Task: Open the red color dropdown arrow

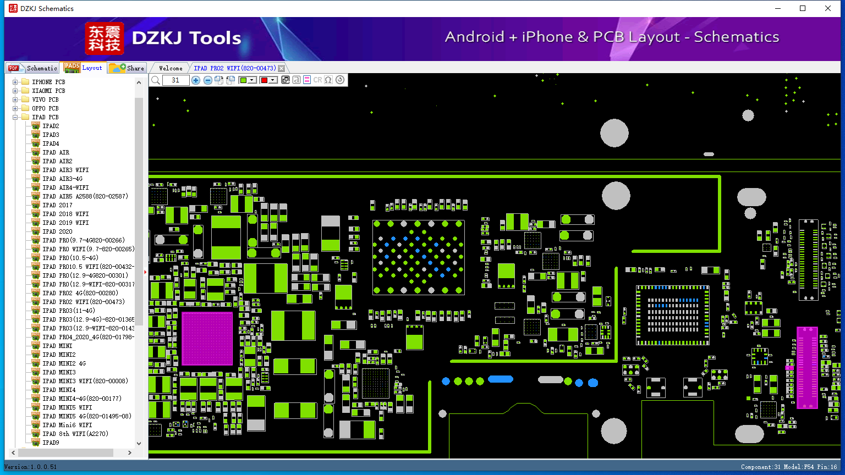Action: (x=273, y=80)
